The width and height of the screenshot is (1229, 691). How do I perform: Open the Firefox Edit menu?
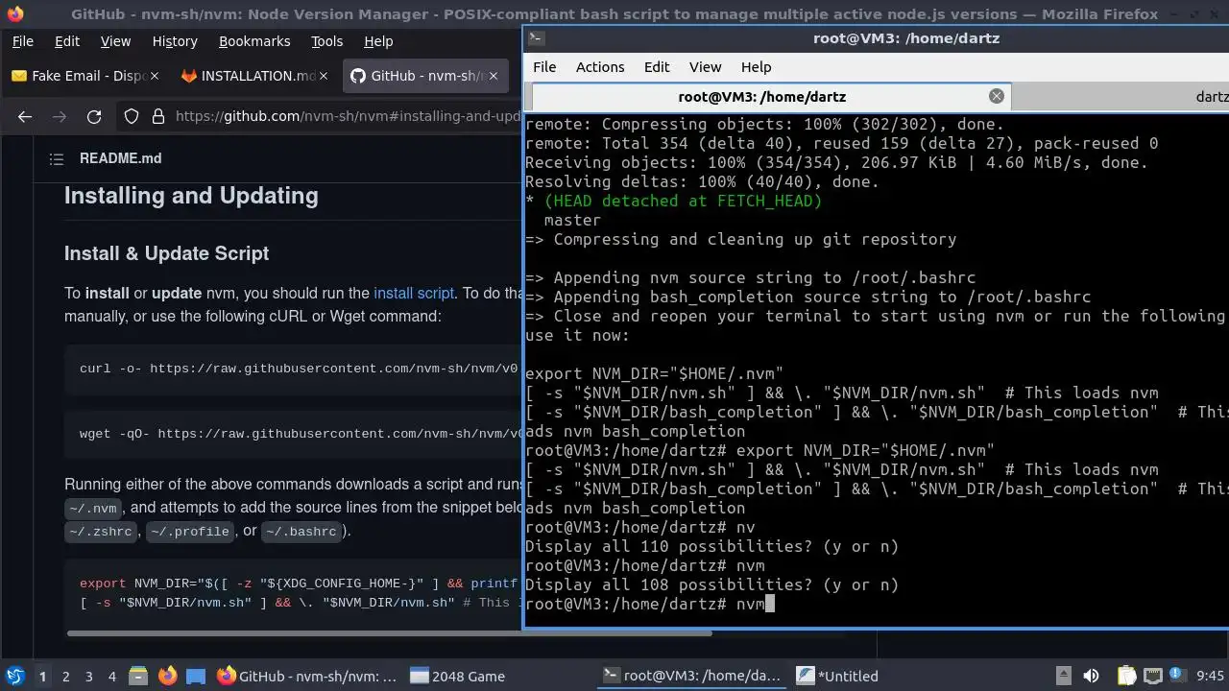coord(67,41)
